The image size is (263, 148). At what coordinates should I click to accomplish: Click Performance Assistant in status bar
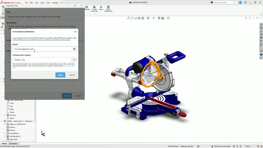(221, 146)
